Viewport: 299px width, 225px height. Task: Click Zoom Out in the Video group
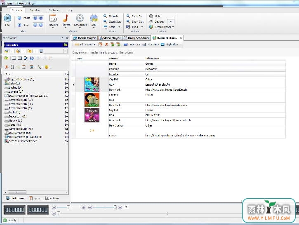pos(112,21)
